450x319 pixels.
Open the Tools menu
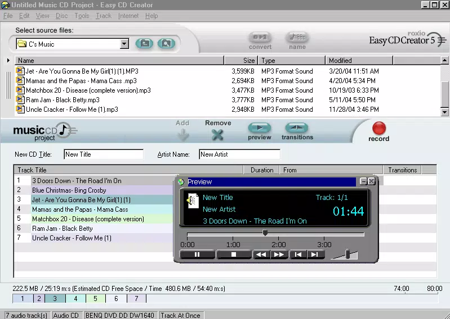82,16
